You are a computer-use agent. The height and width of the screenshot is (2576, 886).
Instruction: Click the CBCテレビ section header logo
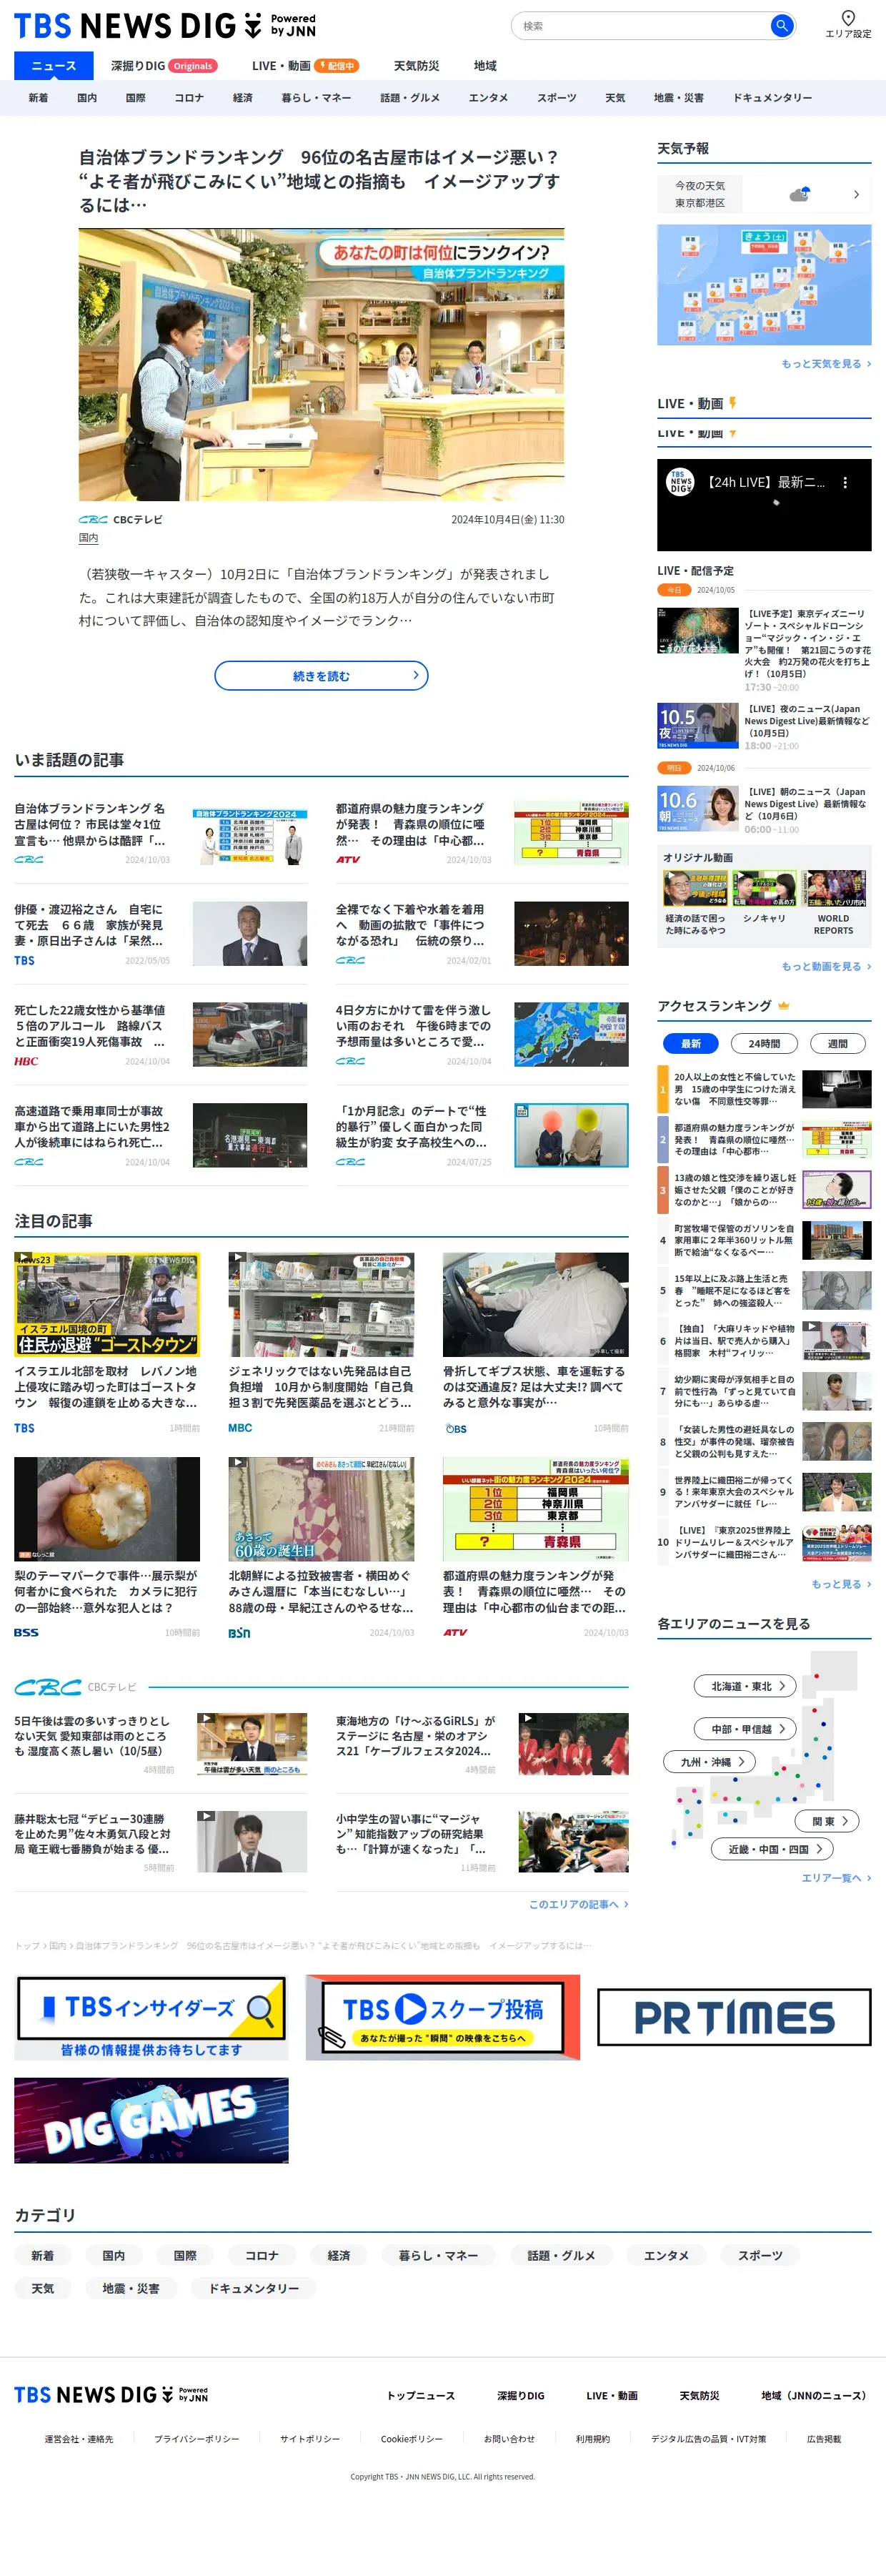48,1687
